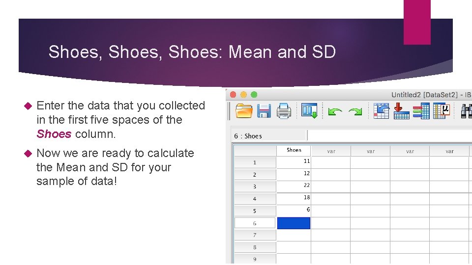Select row header 9

[255, 259]
